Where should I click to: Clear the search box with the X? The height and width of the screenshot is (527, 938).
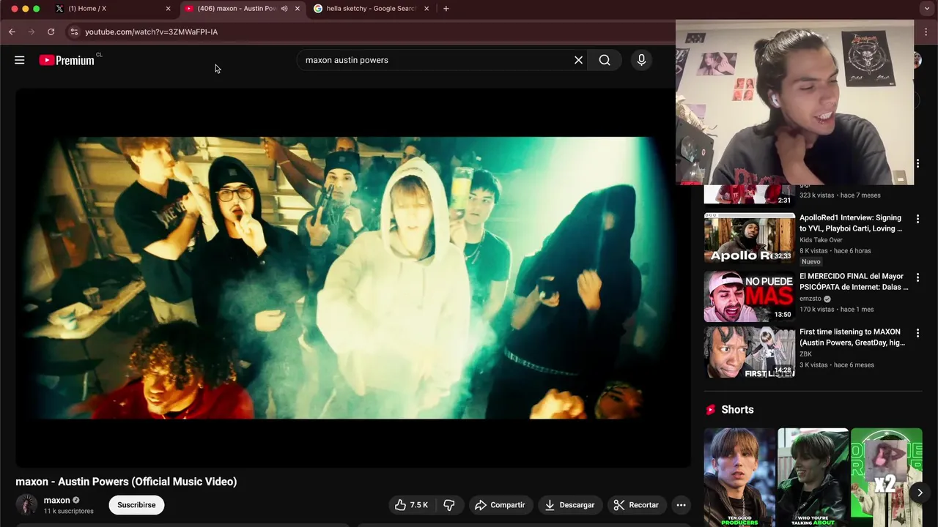click(578, 60)
